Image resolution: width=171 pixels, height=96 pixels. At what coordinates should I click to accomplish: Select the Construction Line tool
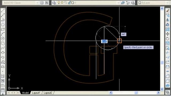click(3, 15)
